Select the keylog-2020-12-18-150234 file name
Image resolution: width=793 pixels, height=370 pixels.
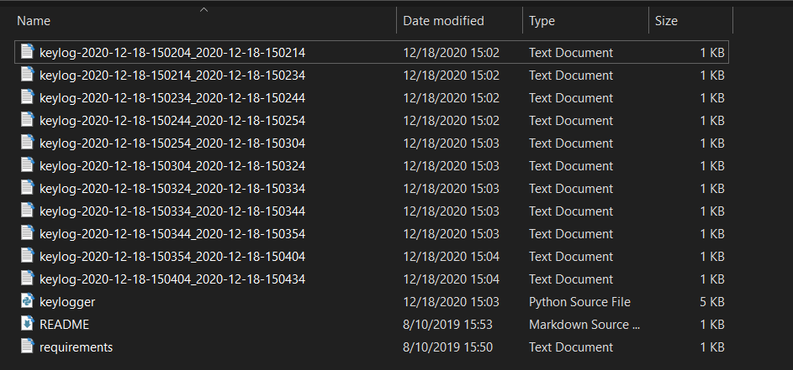pos(172,97)
